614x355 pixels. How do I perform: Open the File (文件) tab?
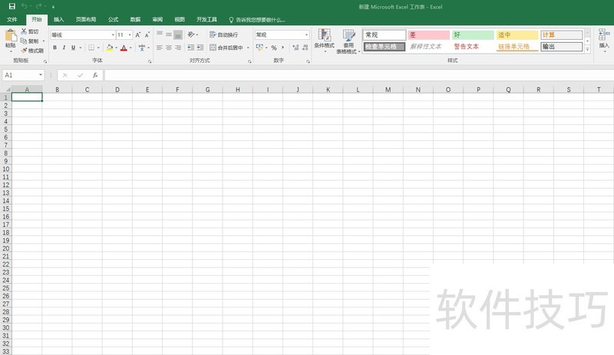click(x=12, y=20)
